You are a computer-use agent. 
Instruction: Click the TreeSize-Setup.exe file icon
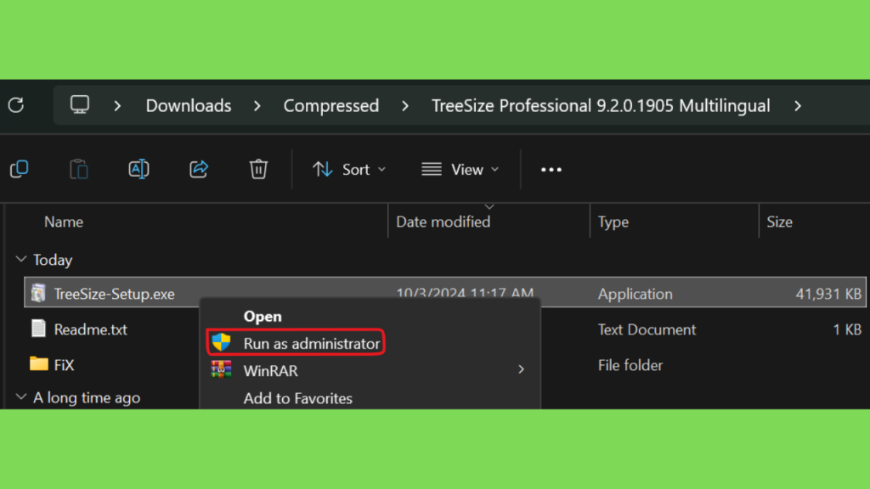38,293
